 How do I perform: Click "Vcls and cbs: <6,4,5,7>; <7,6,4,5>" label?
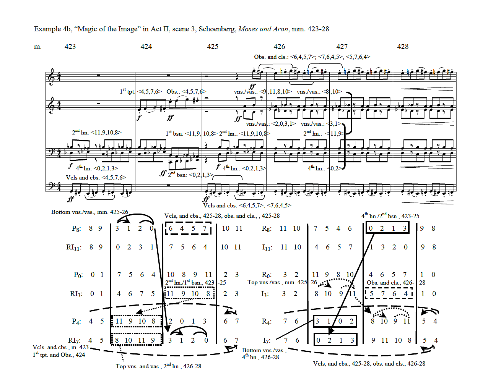[247, 206]
